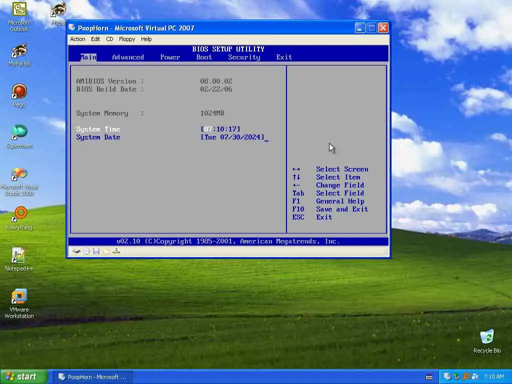Open the CD menu
This screenshot has width=512, height=384.
(x=109, y=39)
